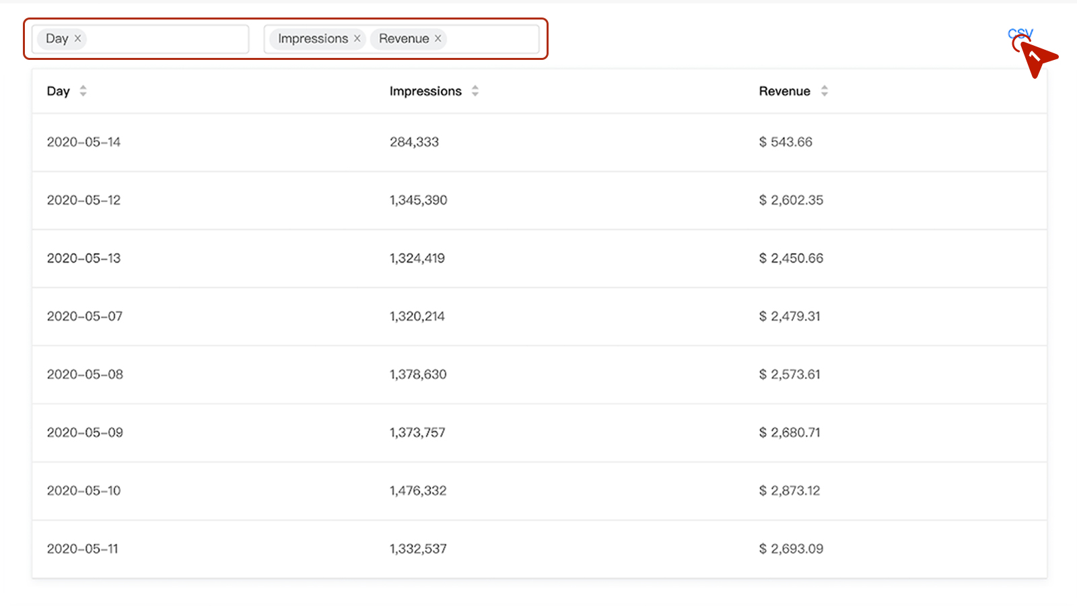Click the revenue value $ 2,602.35
Viewport: 1077px width, 606px height.
tap(791, 200)
